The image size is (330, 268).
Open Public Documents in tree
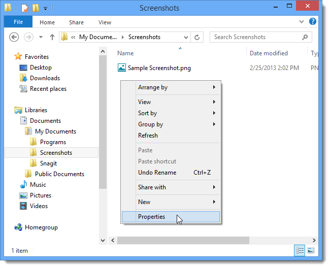point(59,174)
